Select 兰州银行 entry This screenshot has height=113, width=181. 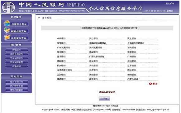point(61,75)
